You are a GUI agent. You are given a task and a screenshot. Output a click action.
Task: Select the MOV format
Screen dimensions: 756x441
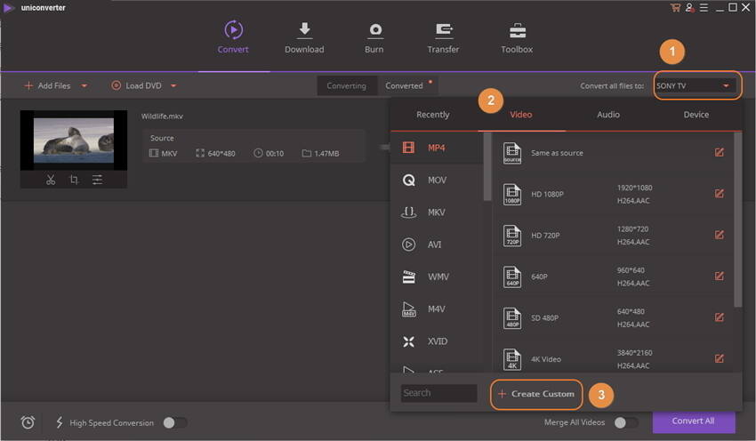pyautogui.click(x=437, y=180)
